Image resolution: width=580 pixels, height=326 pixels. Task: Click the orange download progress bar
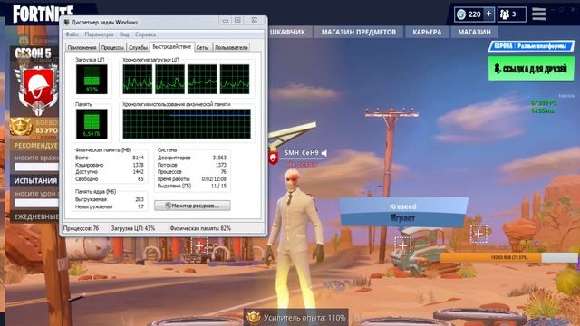pyautogui.click(x=509, y=257)
